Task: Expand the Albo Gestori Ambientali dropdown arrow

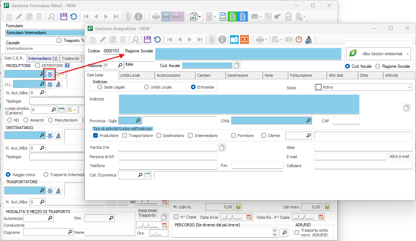Action: point(408,54)
